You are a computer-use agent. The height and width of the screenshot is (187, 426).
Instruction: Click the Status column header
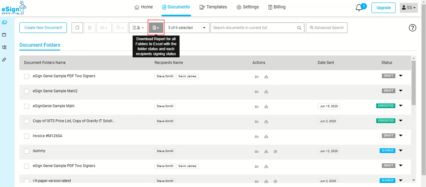[387, 63]
